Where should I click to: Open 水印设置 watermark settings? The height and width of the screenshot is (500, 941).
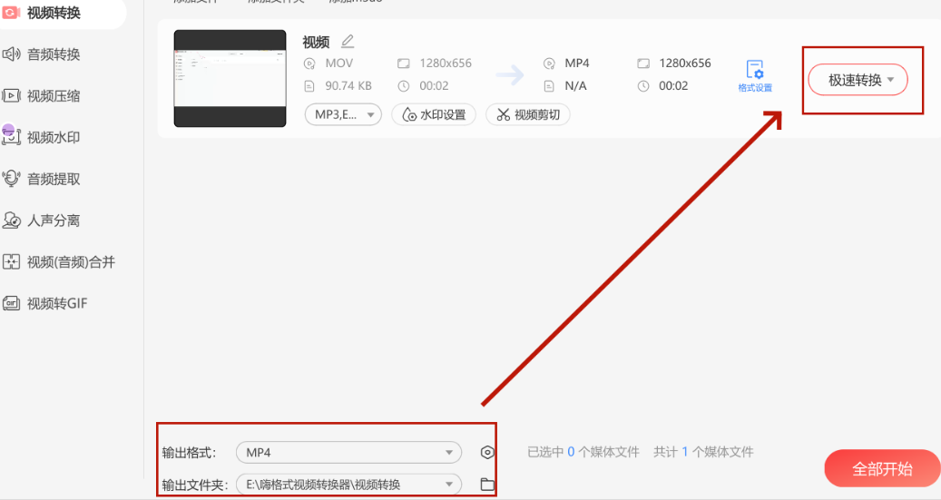(x=434, y=114)
